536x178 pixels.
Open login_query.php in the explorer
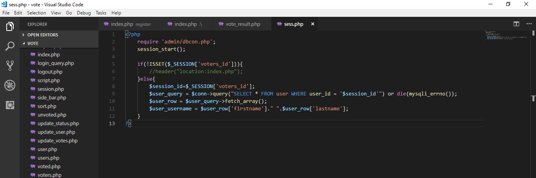pyautogui.click(x=59, y=63)
